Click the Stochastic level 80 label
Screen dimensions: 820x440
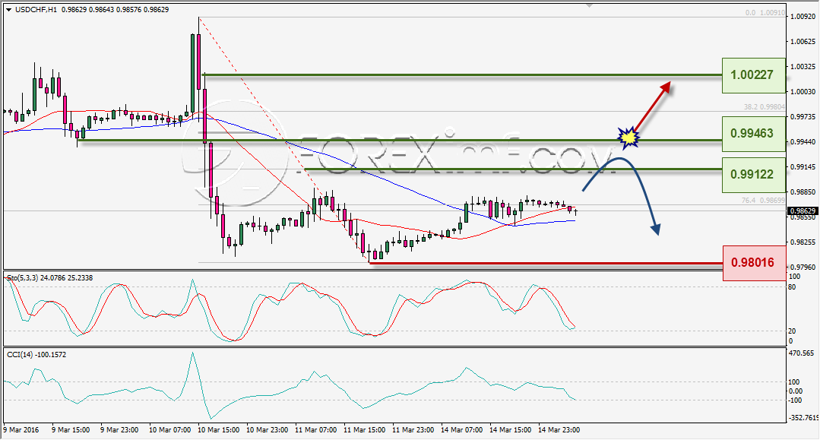click(x=793, y=287)
